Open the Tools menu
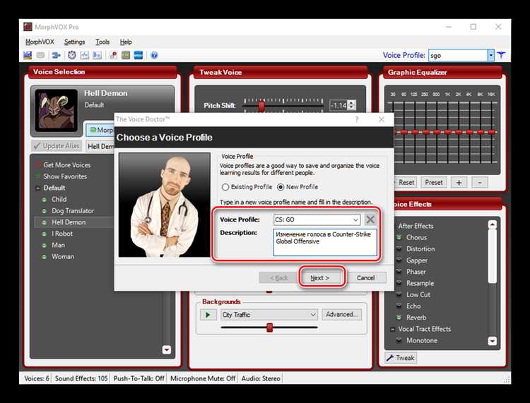This screenshot has height=403, width=530. click(x=102, y=42)
